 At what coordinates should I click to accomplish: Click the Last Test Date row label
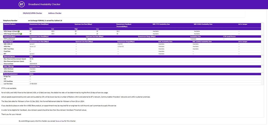coord(8,84)
